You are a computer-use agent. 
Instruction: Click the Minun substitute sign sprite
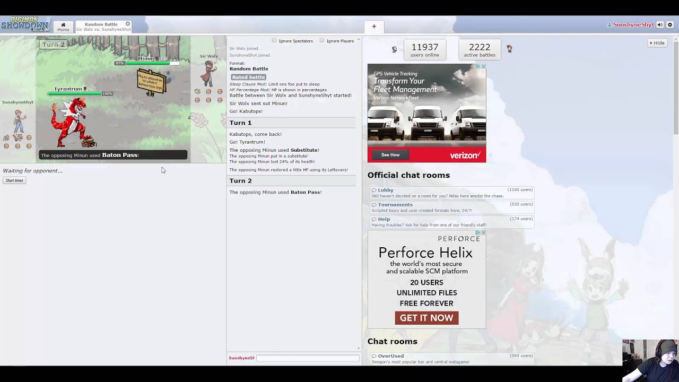[x=151, y=82]
